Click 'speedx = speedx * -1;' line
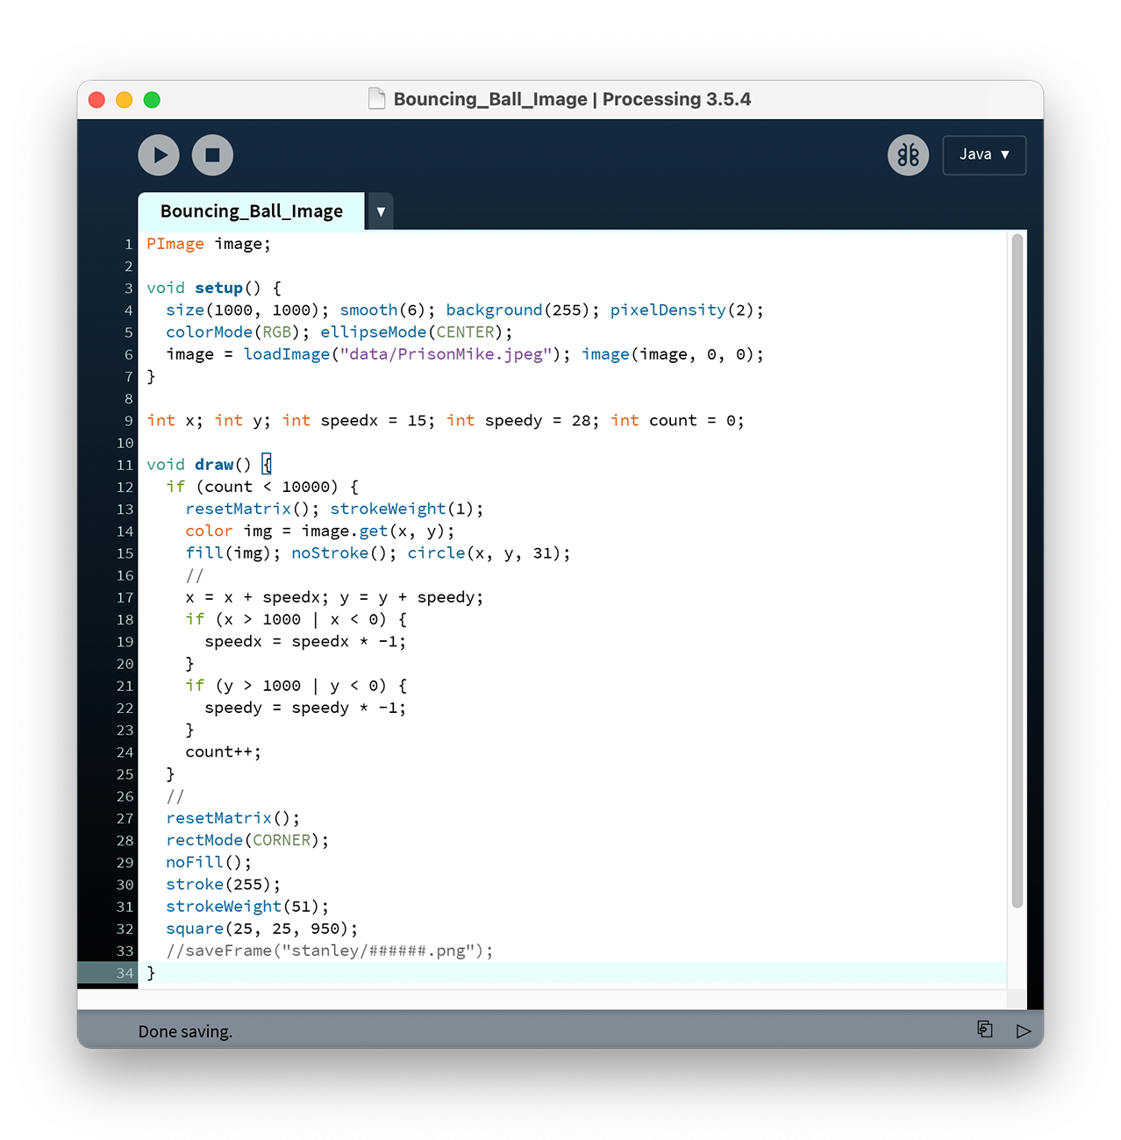The image size is (1121, 1140). pos(305,641)
